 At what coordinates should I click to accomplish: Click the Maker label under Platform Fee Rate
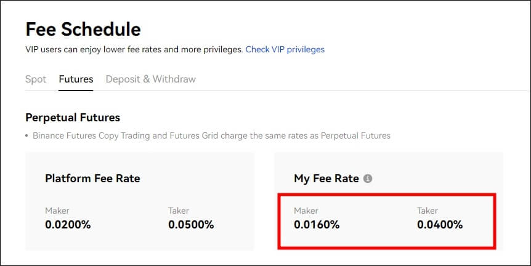coord(57,211)
